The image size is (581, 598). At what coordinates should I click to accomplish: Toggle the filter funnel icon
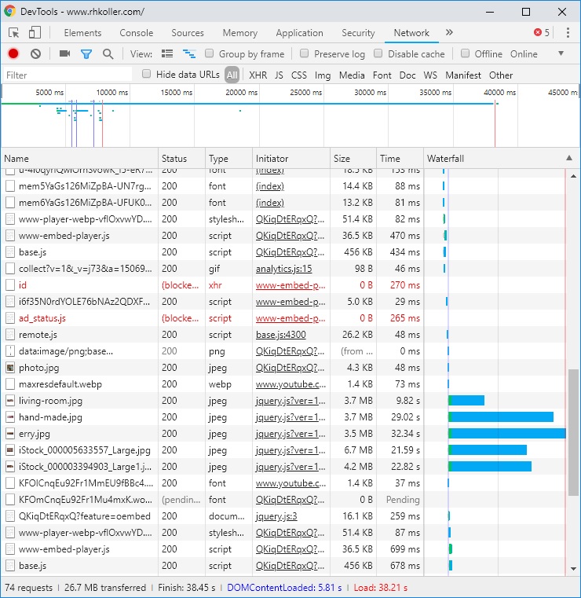(x=86, y=54)
